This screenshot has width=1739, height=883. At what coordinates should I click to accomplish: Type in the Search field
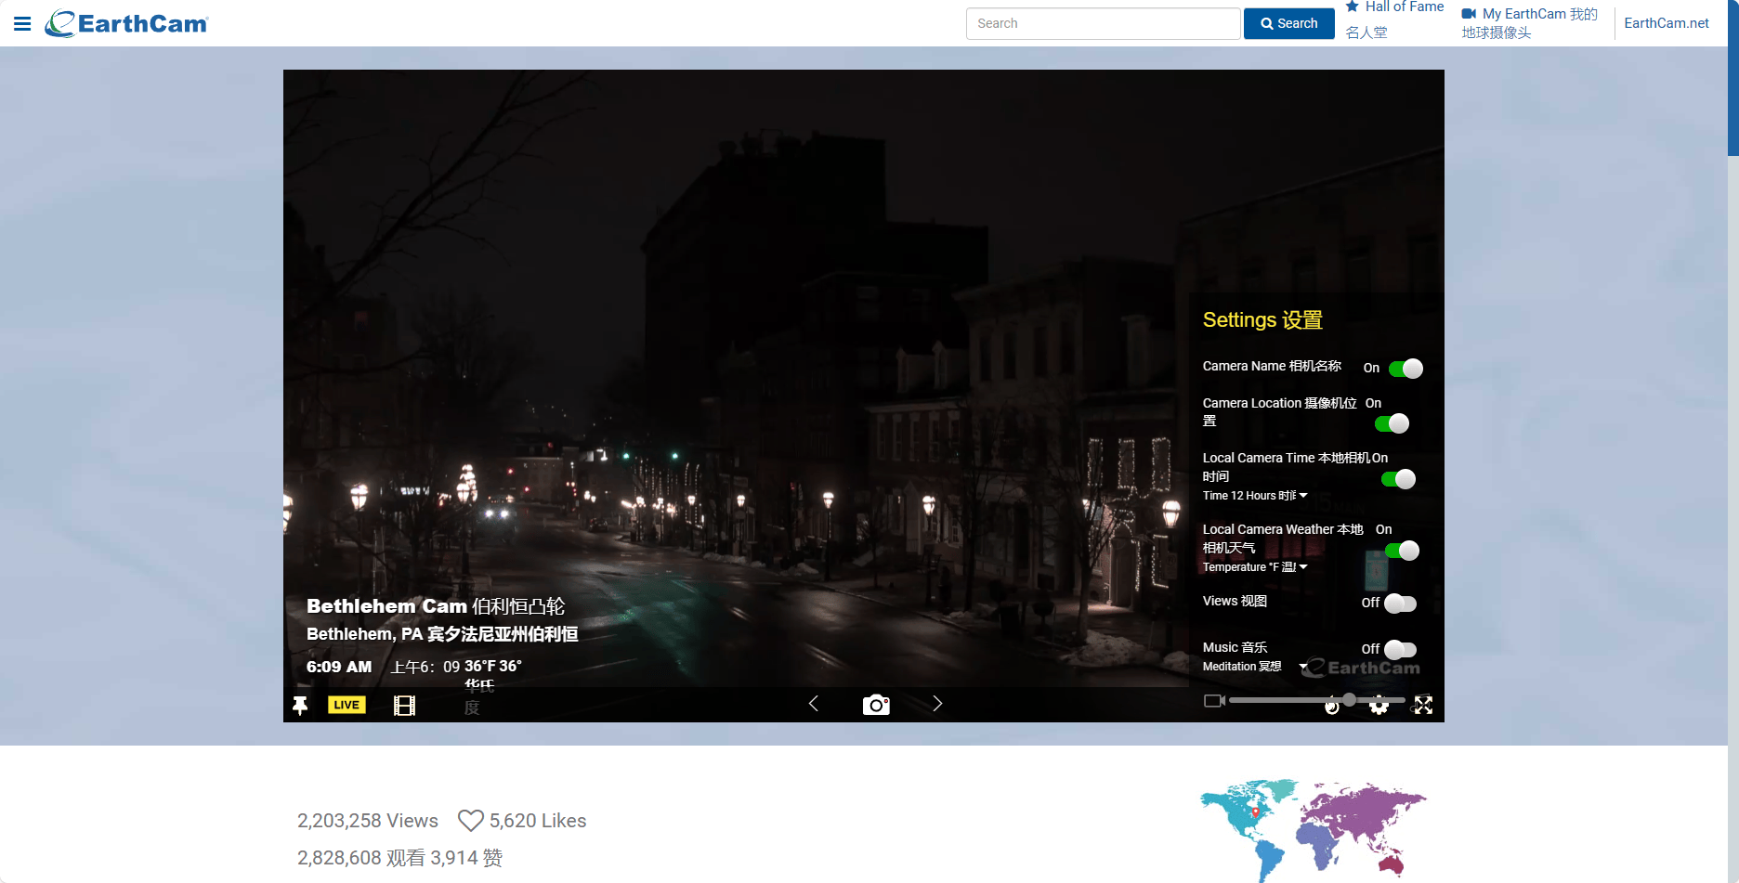[x=1102, y=23]
